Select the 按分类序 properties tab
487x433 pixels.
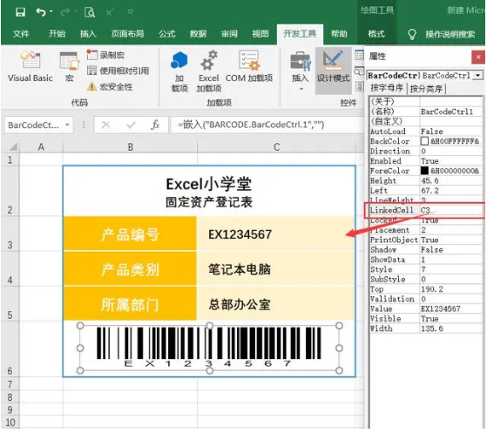pyautogui.click(x=426, y=89)
